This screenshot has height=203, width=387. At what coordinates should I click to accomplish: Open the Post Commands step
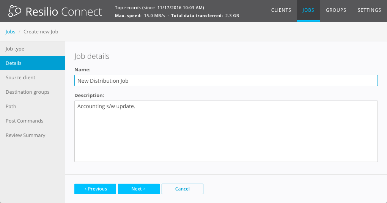point(25,121)
